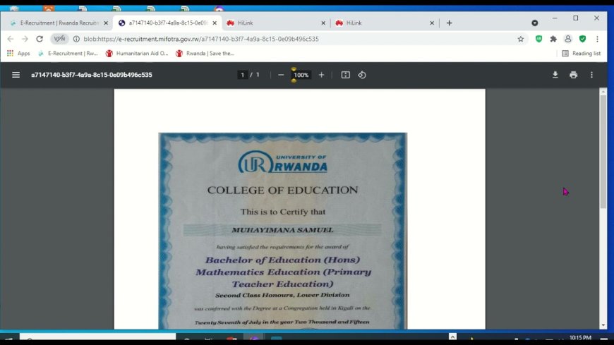The width and height of the screenshot is (614, 345).
Task: Open the Extensions puzzle menu
Action: pyautogui.click(x=553, y=39)
